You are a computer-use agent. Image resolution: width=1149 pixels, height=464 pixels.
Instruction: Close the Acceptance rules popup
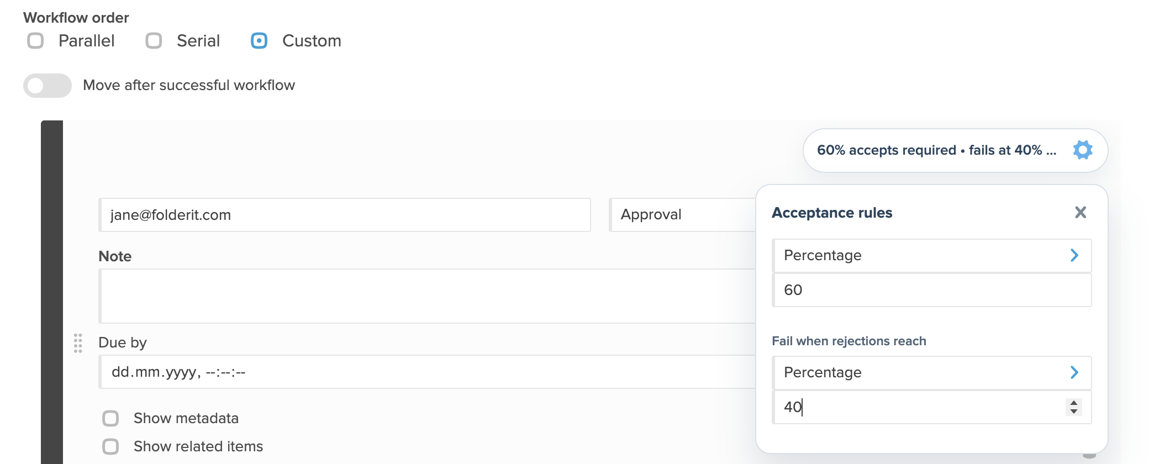point(1081,213)
